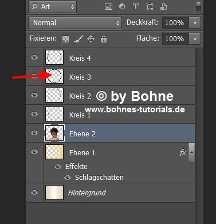This screenshot has width=216, height=224.
Task: Toggle visibility of the Schlagschatten effect
Action: tap(68, 178)
